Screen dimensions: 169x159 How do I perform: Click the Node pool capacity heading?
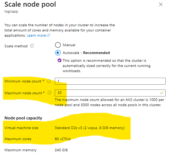click(x=23, y=118)
